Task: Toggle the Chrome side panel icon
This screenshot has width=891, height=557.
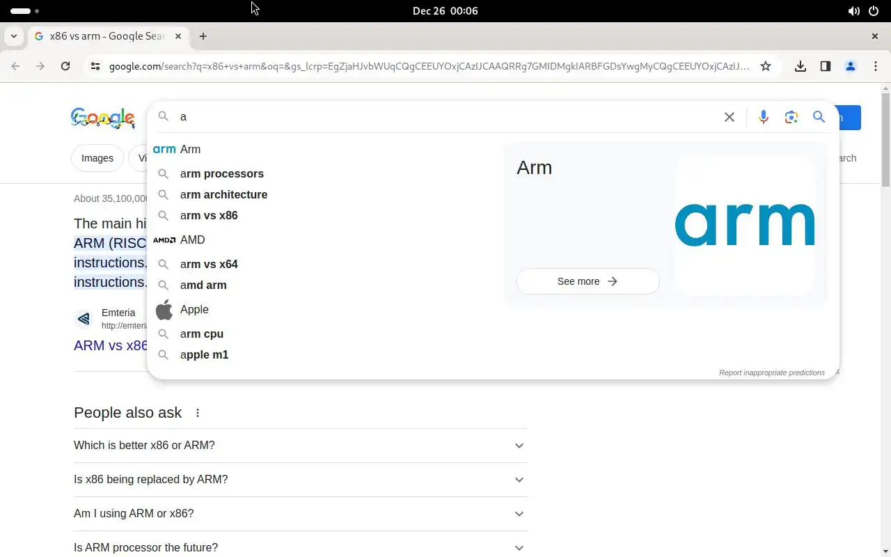Action: 826,66
